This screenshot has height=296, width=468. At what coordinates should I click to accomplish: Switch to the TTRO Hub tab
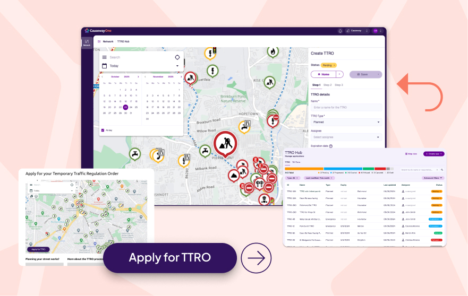pyautogui.click(x=123, y=41)
